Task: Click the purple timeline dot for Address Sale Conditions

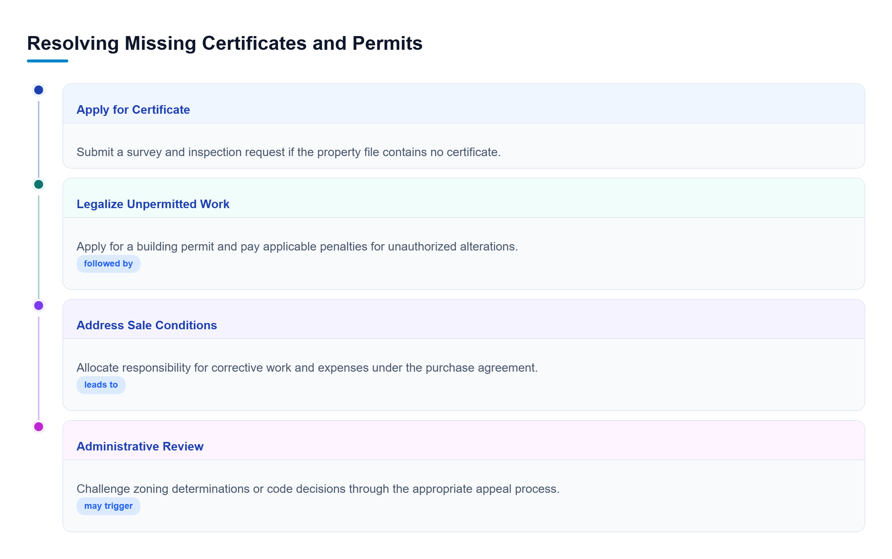Action: pyautogui.click(x=39, y=306)
